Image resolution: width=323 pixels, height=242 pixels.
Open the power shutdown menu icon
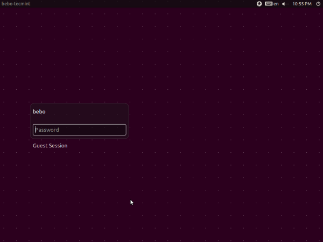(318, 4)
